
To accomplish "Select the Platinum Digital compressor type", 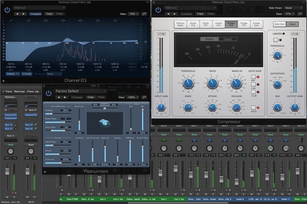I will coord(180,24).
